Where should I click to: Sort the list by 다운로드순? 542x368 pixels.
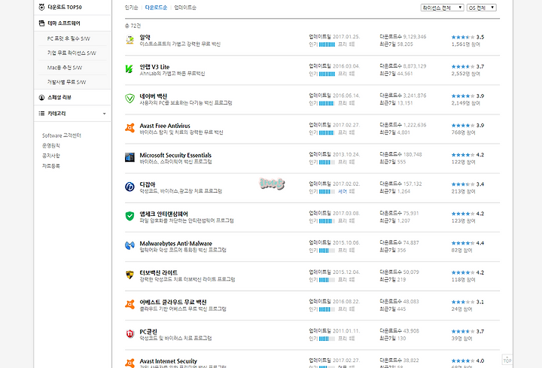[156, 8]
